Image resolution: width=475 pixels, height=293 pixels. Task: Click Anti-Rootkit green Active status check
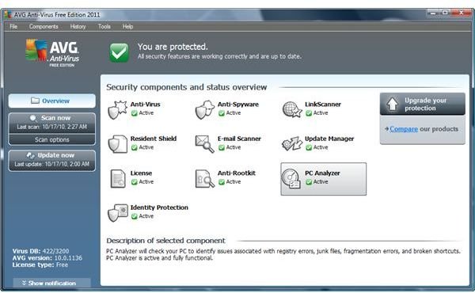pos(222,182)
